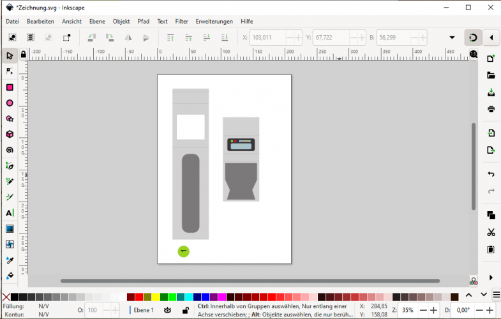Open the Bearbeiten menu

(x=40, y=22)
